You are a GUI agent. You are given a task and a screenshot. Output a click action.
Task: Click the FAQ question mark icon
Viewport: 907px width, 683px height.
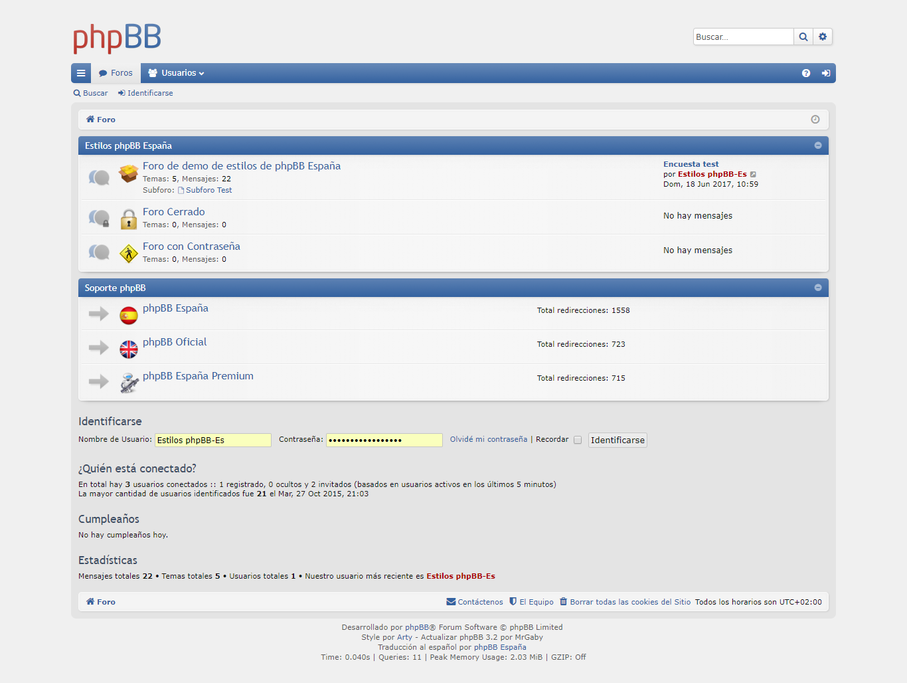pyautogui.click(x=805, y=73)
